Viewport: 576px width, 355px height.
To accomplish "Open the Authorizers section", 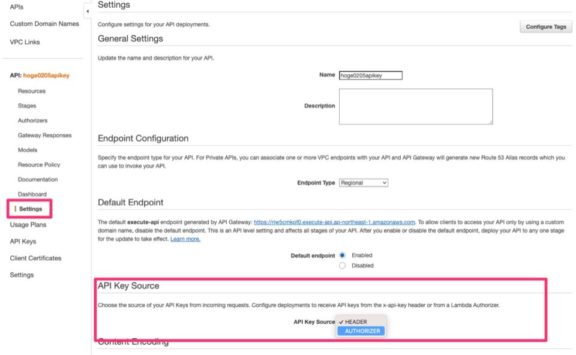I will pos(33,120).
